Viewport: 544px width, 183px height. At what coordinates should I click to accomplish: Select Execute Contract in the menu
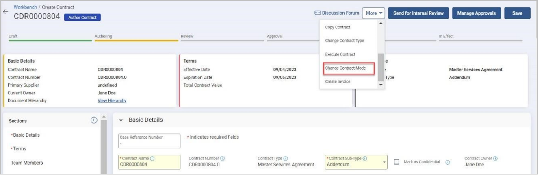tap(340, 54)
